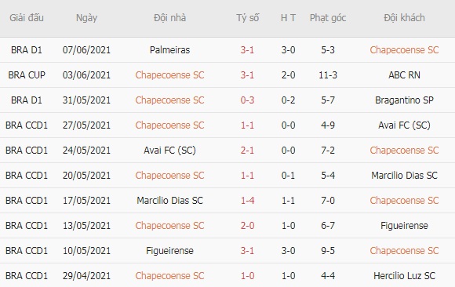Select the 1-0 score against Hercilio Luz SC
The width and height of the screenshot is (455, 287).
coord(247,276)
